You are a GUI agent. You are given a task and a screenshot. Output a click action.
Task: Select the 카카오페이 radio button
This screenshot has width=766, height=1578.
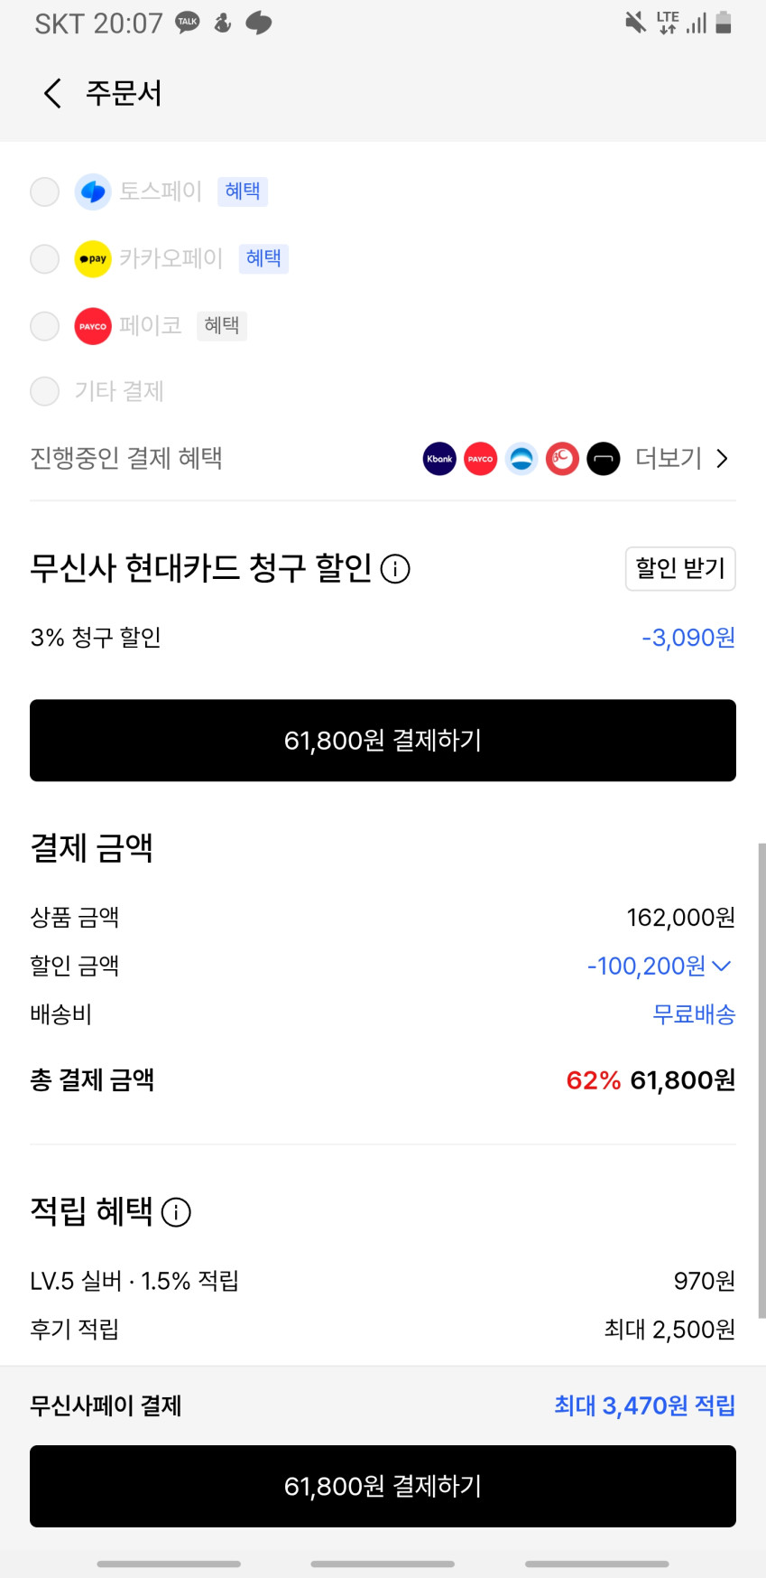coord(45,259)
